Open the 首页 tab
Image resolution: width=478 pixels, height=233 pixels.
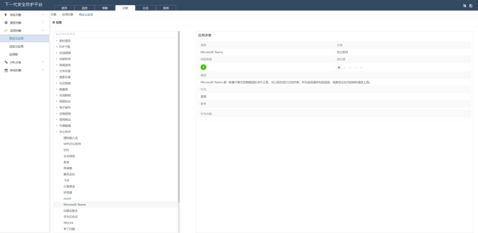(64, 8)
